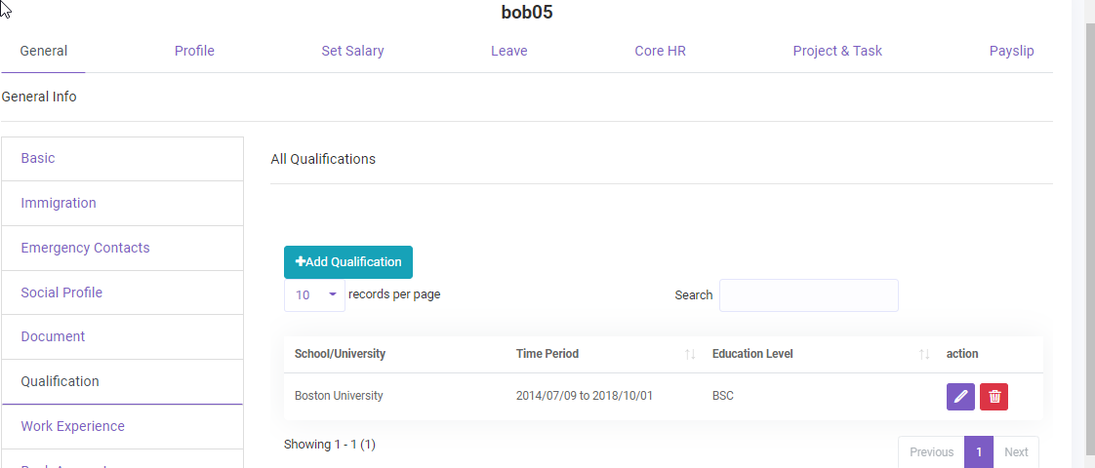
Task: Click the Next pagination button
Action: pyautogui.click(x=1016, y=452)
